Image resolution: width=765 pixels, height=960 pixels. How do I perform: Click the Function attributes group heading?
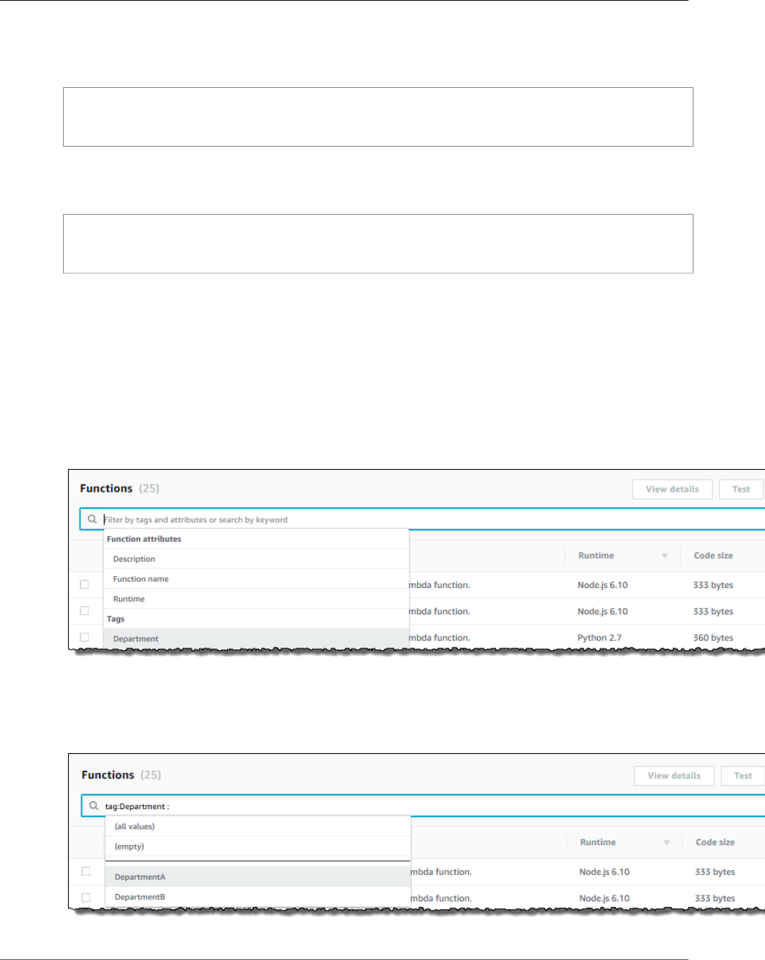[x=144, y=539]
